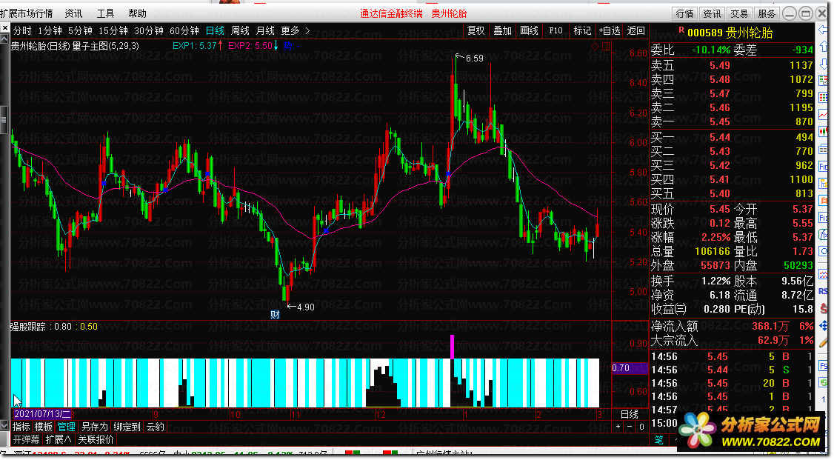Image resolution: width=834 pixels, height=460 pixels.
Task: Click the 复权 toolbar button
Action: click(476, 31)
